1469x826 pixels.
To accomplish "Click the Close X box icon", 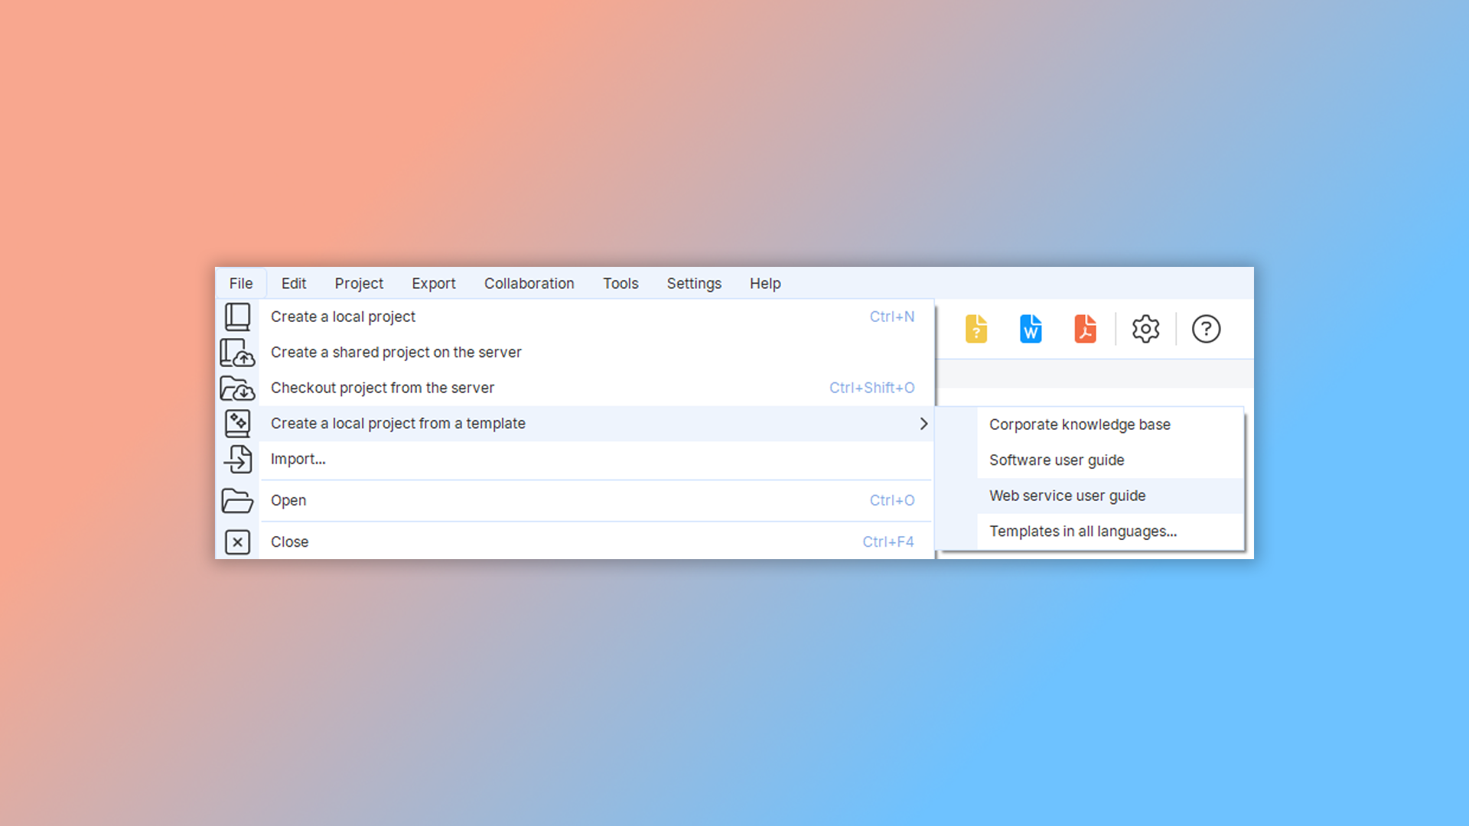I will click(237, 542).
